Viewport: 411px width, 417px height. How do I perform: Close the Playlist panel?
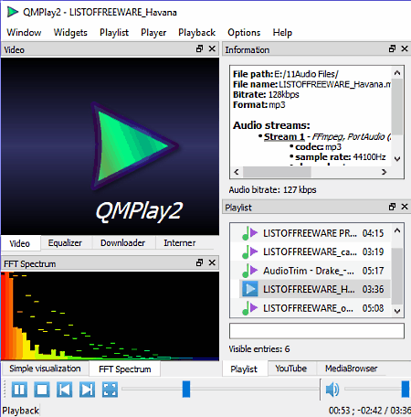click(x=405, y=207)
